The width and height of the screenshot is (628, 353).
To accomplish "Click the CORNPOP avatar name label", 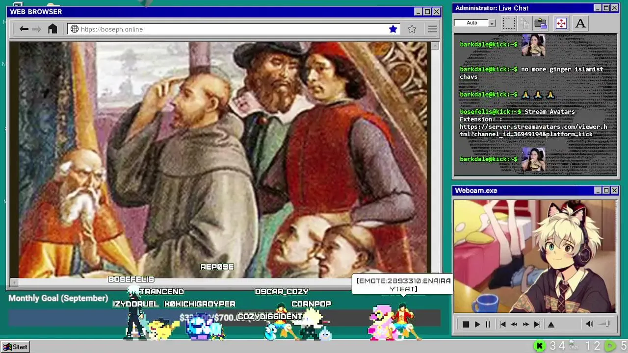I will [x=311, y=304].
